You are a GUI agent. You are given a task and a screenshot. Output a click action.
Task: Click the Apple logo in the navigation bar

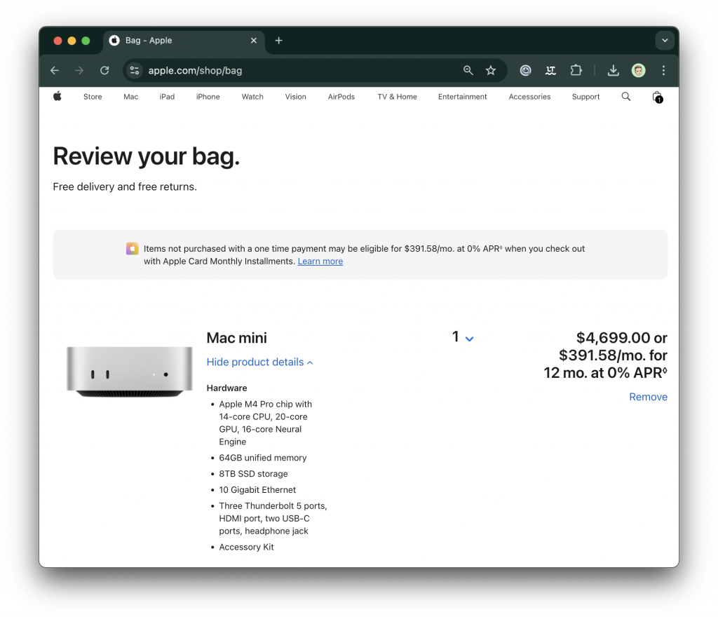click(x=57, y=96)
